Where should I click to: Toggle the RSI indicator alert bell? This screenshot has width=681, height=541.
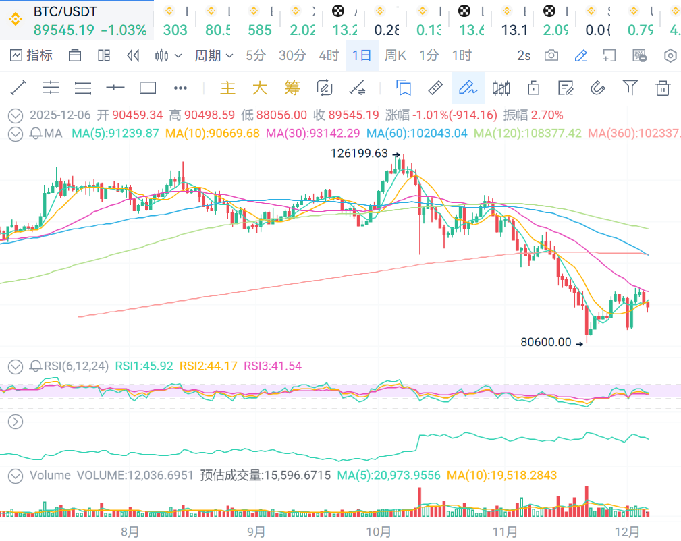pyautogui.click(x=36, y=366)
